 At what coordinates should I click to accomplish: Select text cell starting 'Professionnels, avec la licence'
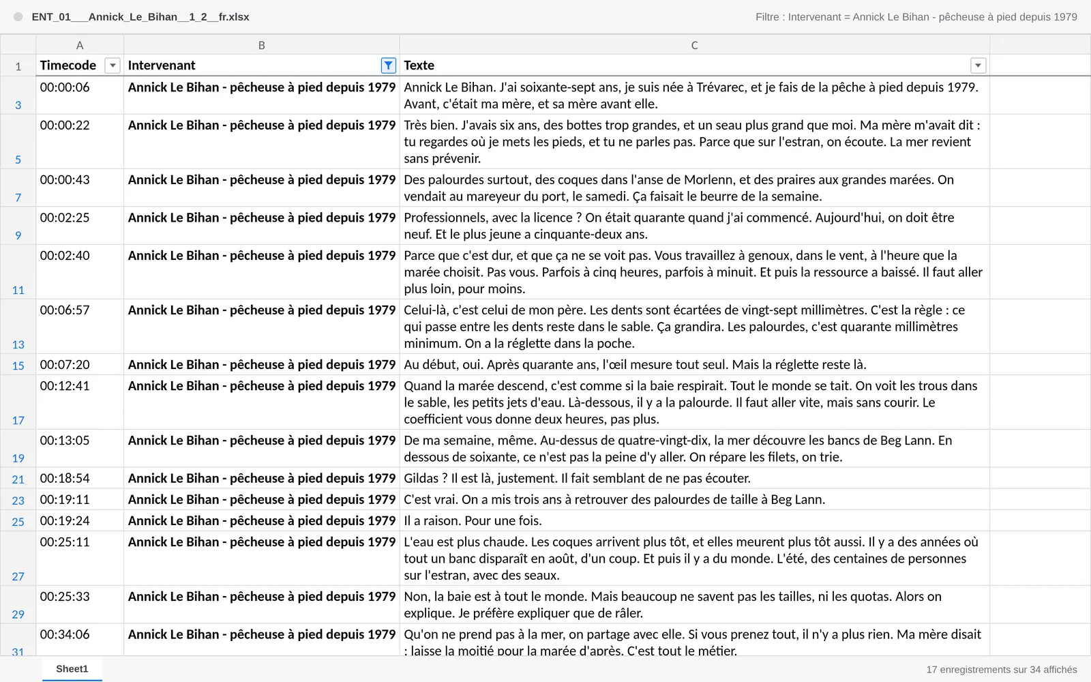click(694, 226)
